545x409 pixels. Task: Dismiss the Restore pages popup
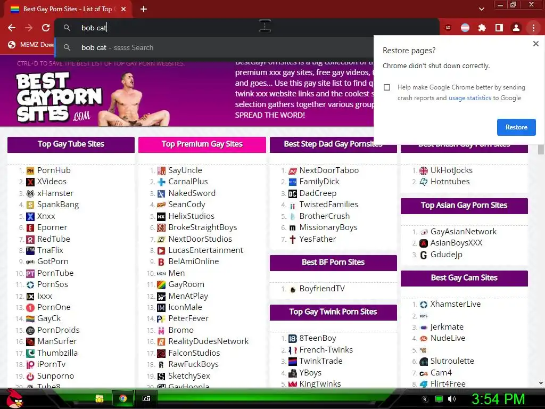[535, 44]
